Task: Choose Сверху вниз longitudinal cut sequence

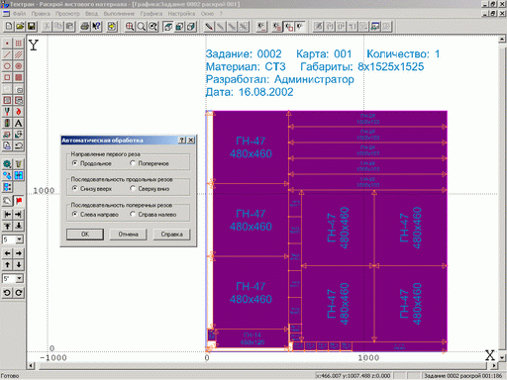Action: 150,189
